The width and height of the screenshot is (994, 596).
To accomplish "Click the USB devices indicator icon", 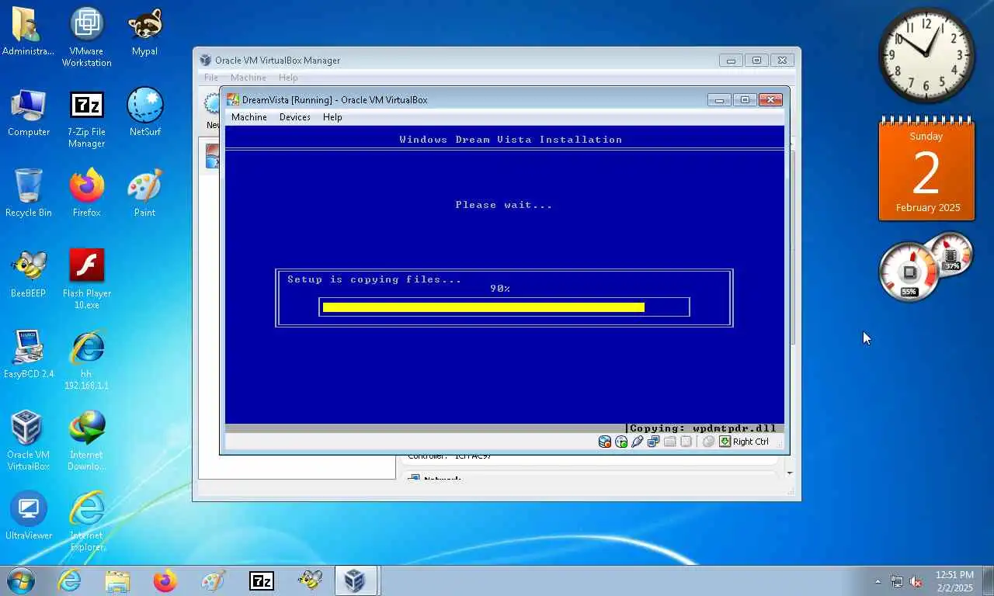I will tap(638, 442).
